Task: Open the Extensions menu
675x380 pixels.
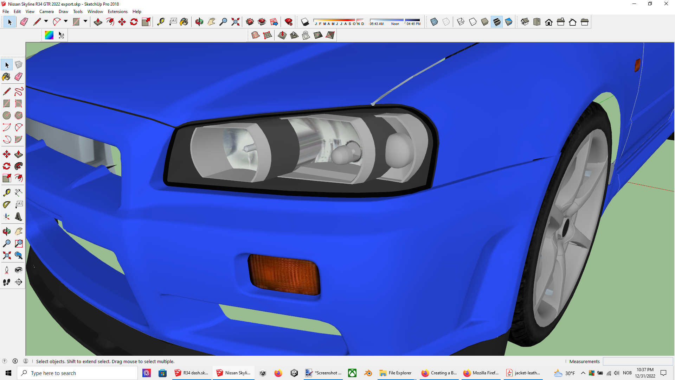Action: pyautogui.click(x=117, y=12)
